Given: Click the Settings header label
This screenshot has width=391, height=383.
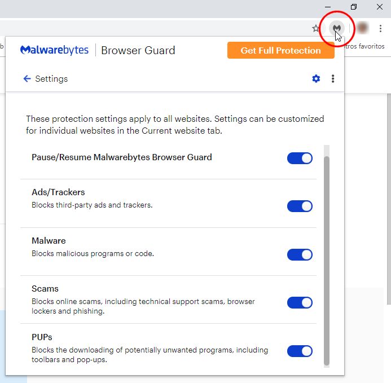Looking at the screenshot, I should pos(51,79).
